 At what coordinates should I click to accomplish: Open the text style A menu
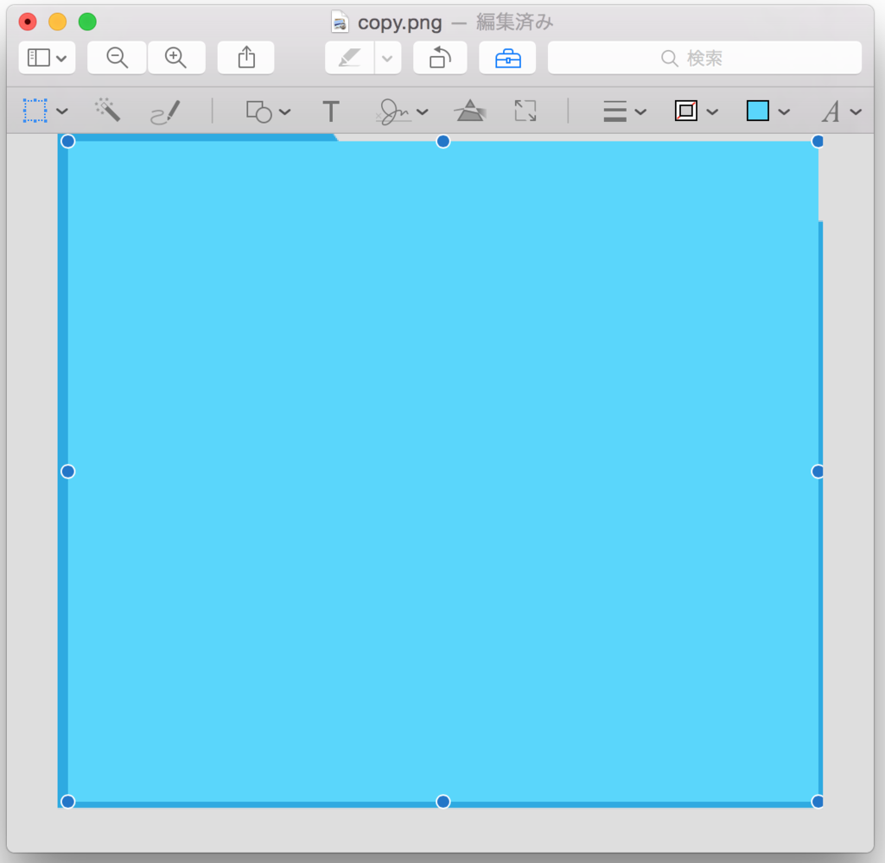831,111
